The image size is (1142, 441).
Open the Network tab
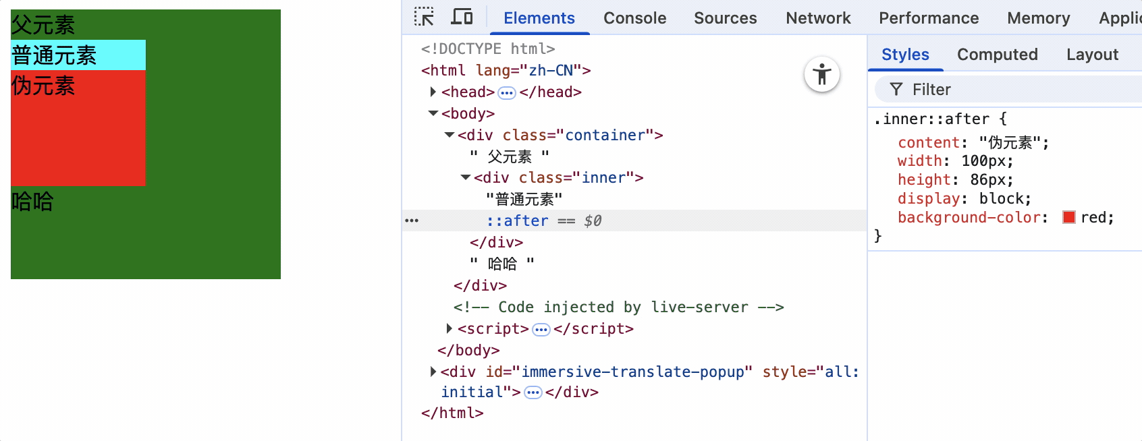[x=818, y=18]
